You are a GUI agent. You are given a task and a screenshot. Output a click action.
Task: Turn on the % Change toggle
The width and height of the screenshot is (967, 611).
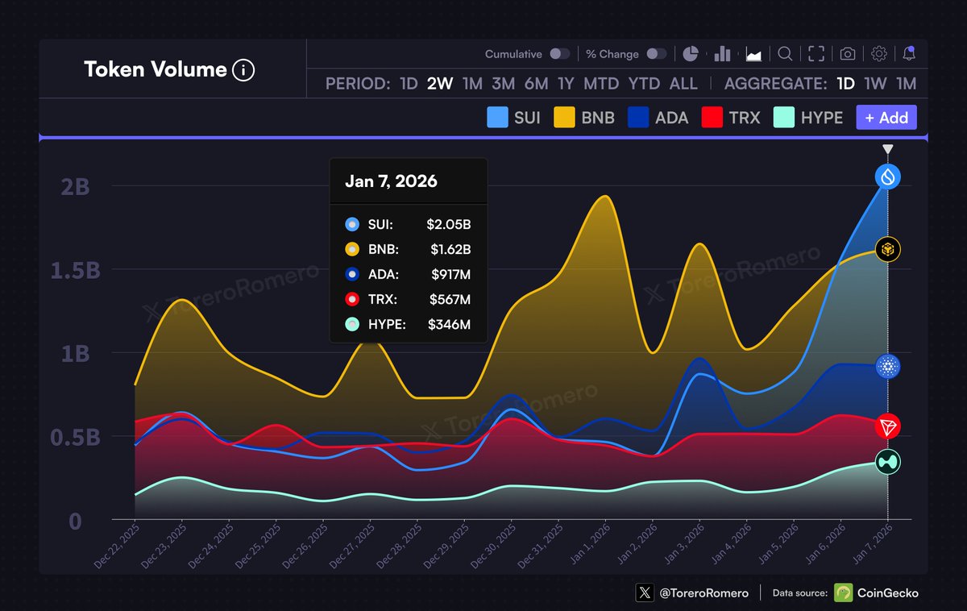tap(656, 53)
